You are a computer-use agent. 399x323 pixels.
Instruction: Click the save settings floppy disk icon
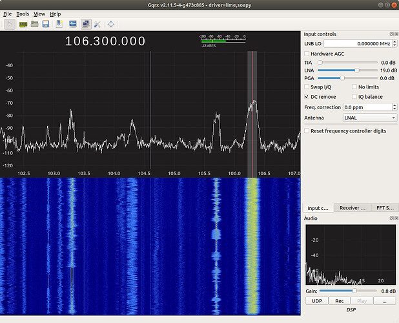pyautogui.click(x=46, y=24)
